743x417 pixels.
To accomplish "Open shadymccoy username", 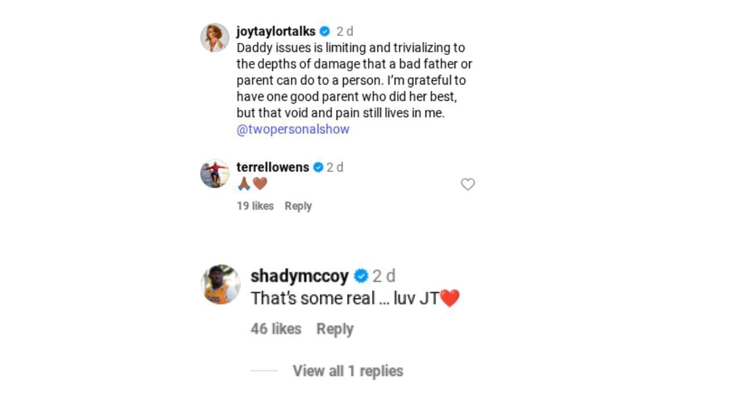I will 300,276.
